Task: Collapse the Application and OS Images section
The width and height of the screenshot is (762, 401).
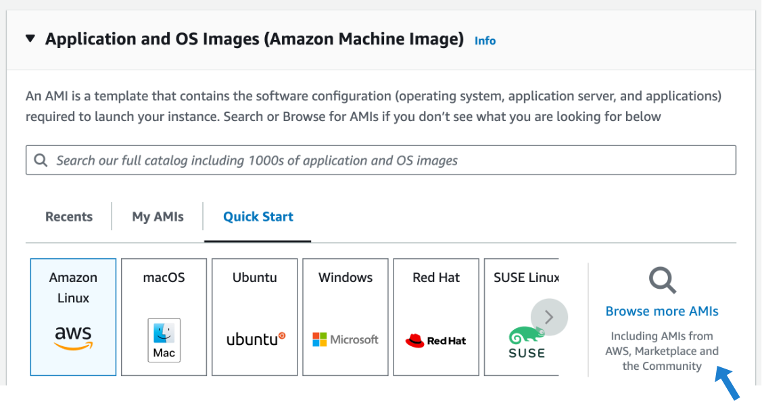Action: tap(30, 39)
